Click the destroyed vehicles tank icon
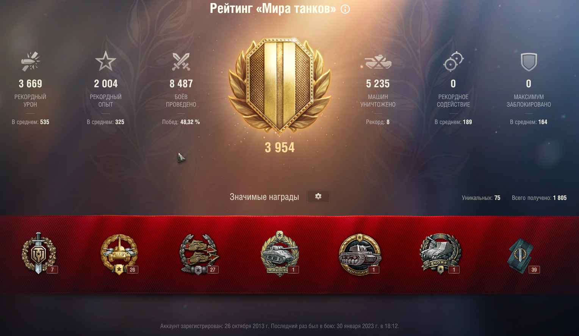579x336 pixels. click(x=378, y=62)
